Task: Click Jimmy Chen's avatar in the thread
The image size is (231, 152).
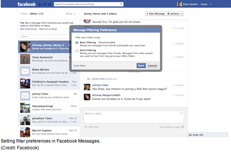Action: 87,87
